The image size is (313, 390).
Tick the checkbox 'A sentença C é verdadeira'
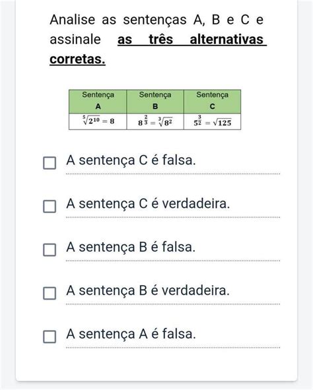coord(50,207)
